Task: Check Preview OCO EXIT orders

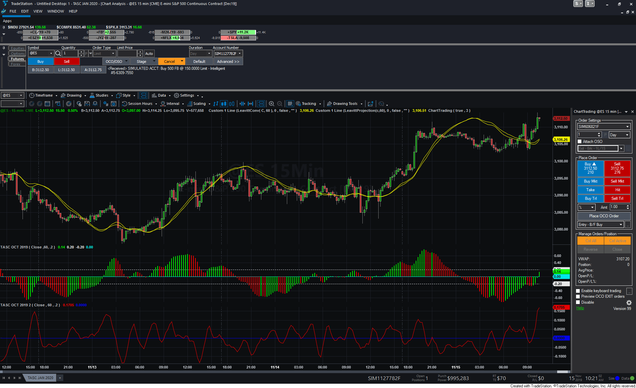Action: (578, 296)
